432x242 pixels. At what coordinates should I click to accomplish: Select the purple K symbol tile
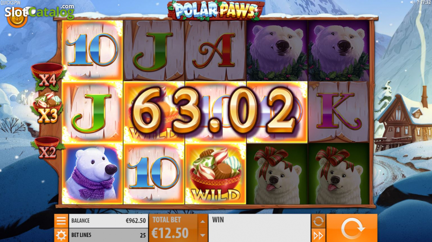click(x=338, y=112)
